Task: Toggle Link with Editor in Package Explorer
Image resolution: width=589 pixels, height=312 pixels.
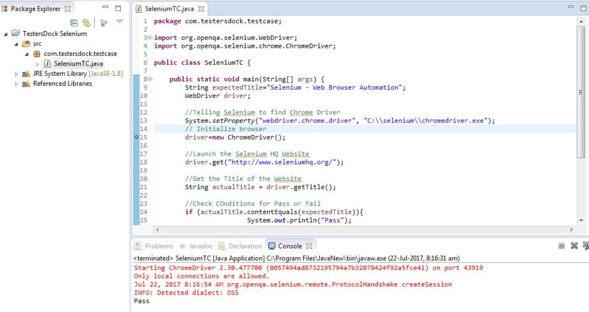Action: click(x=86, y=22)
